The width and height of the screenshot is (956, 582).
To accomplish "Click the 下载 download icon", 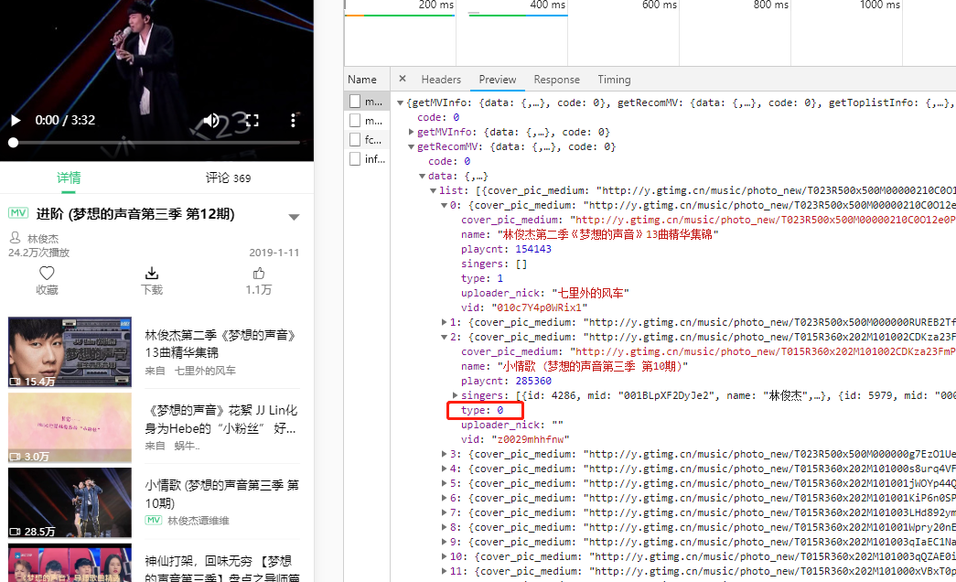I will point(152,273).
